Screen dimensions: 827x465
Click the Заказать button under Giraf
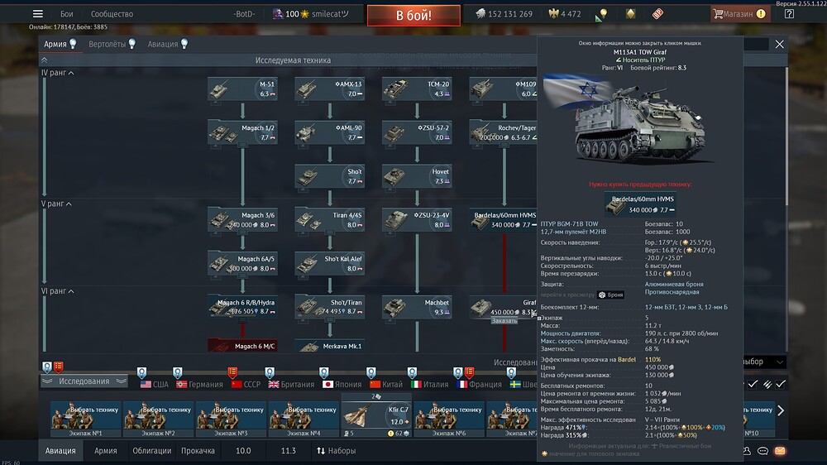click(x=504, y=321)
